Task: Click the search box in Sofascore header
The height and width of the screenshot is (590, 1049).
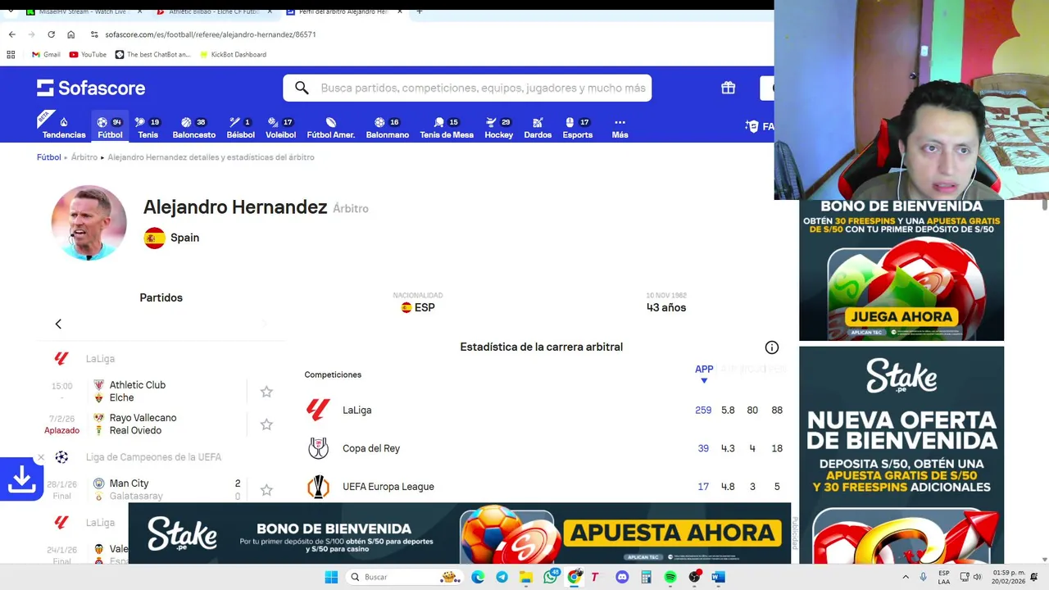Action: pos(467,88)
